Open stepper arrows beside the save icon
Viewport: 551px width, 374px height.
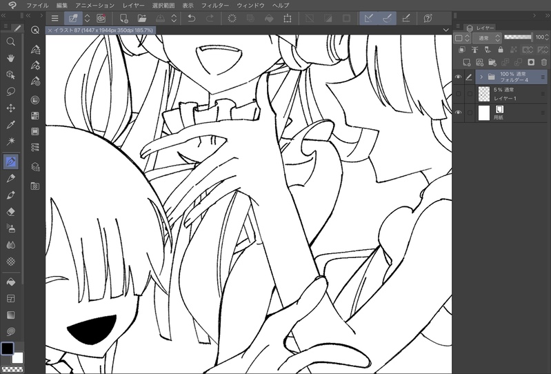(174, 18)
